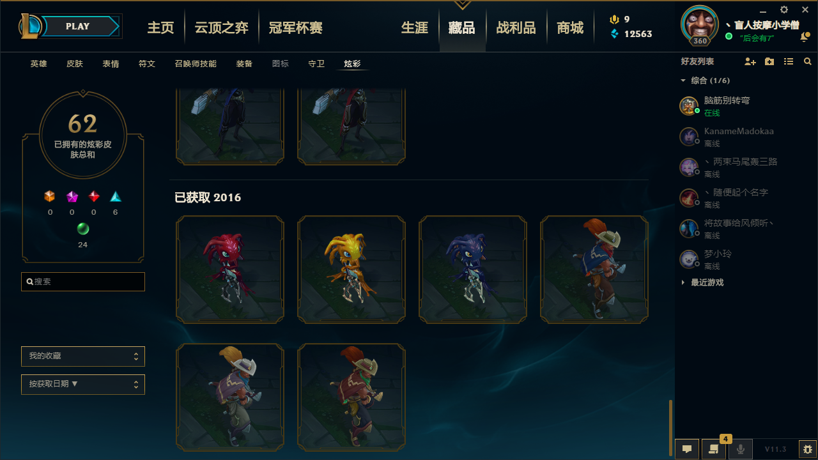Open the new friend folder icon

point(769,61)
